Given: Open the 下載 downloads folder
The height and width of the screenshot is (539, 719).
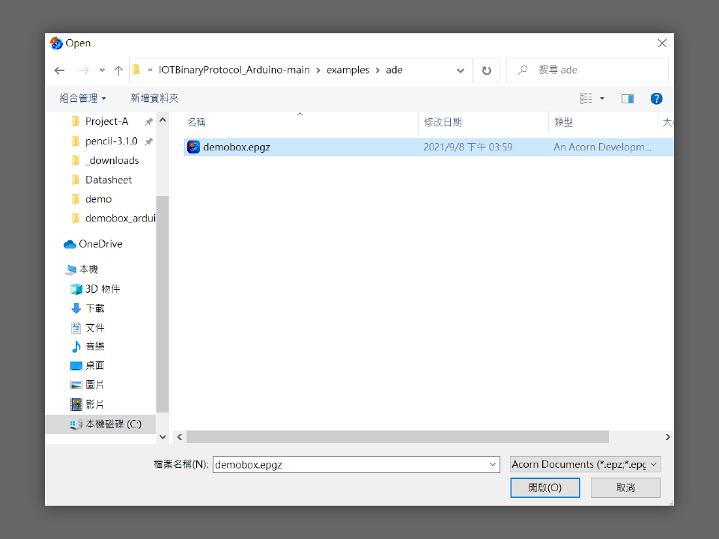Looking at the screenshot, I should pos(95,308).
